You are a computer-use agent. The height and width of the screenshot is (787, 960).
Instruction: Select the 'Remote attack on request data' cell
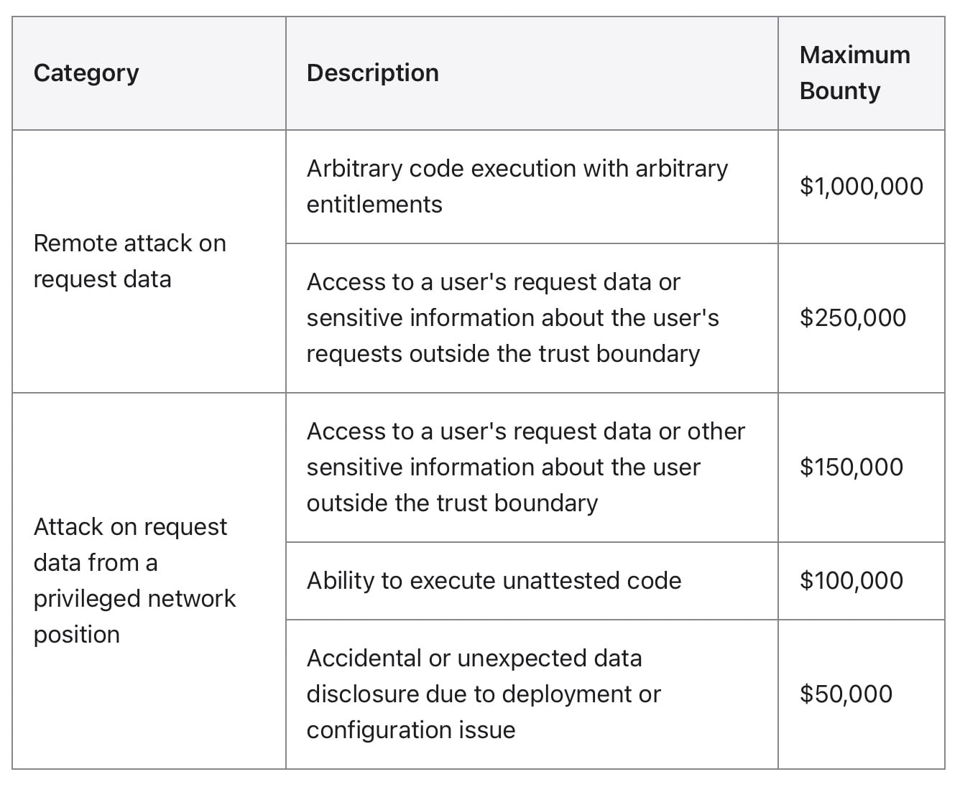tap(129, 261)
